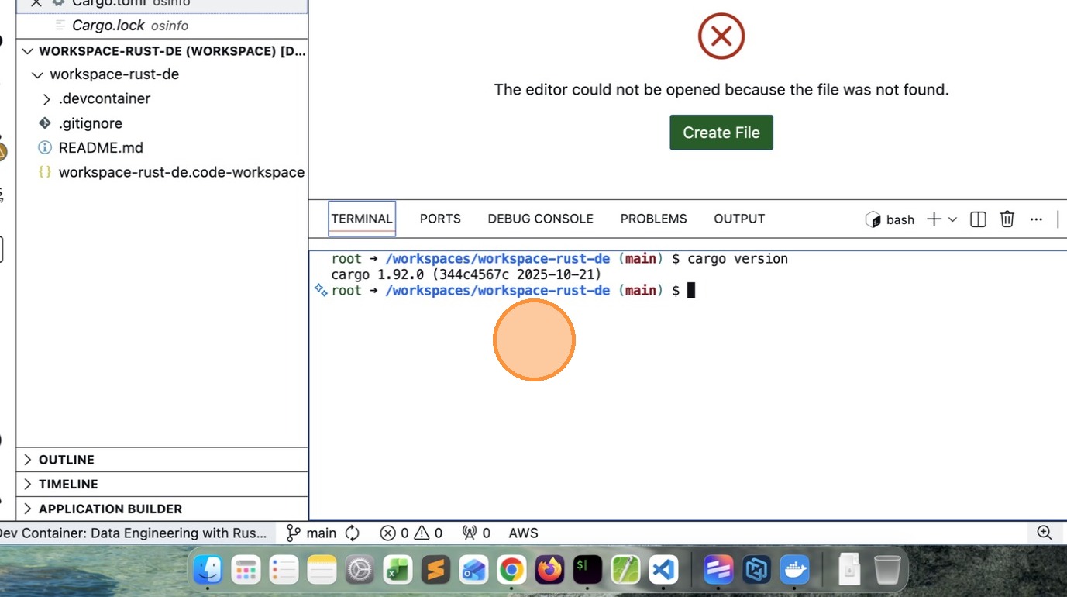Open Docker Desktop from the Dock
The width and height of the screenshot is (1067, 597).
(794, 571)
